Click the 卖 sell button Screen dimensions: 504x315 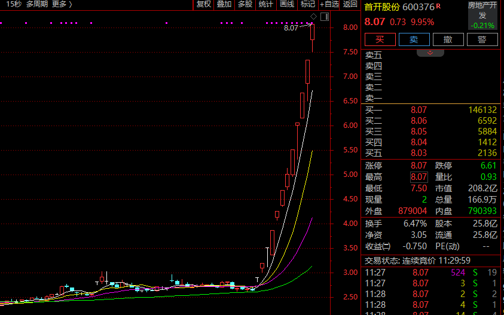pyautogui.click(x=414, y=39)
